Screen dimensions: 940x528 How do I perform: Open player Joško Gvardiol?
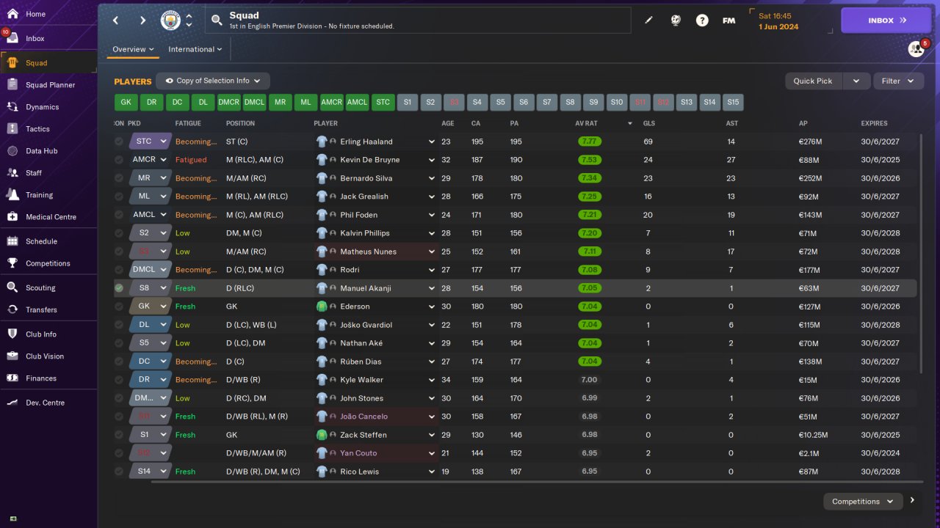tap(366, 325)
